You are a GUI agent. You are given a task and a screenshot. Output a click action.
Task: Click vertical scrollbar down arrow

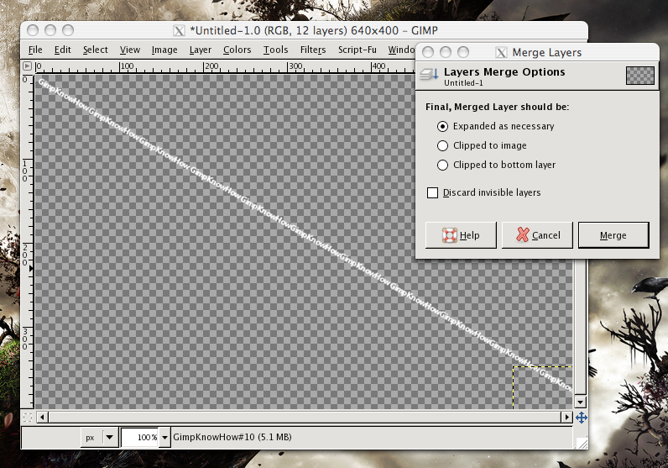tap(580, 402)
